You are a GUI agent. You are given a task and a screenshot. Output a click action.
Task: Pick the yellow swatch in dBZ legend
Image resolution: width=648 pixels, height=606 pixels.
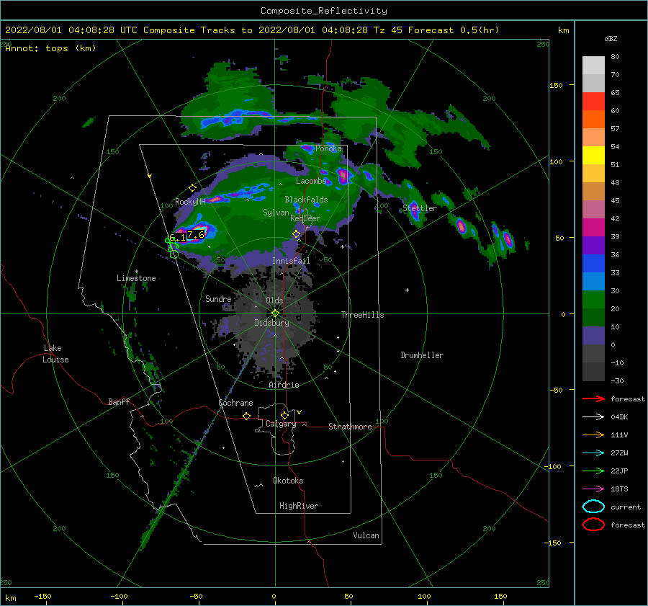[593, 155]
